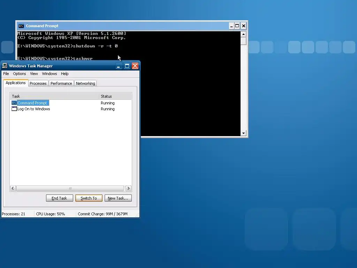
Task: Open the Help menu in Task Manager
Action: (64, 74)
